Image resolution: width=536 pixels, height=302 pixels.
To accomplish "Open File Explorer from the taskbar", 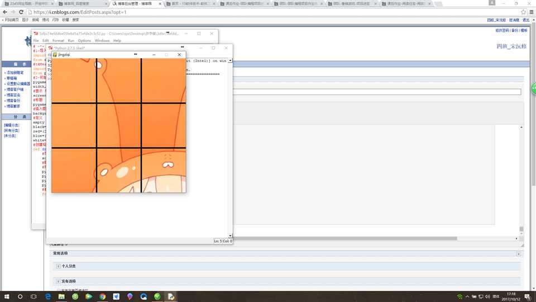I will (x=61, y=296).
